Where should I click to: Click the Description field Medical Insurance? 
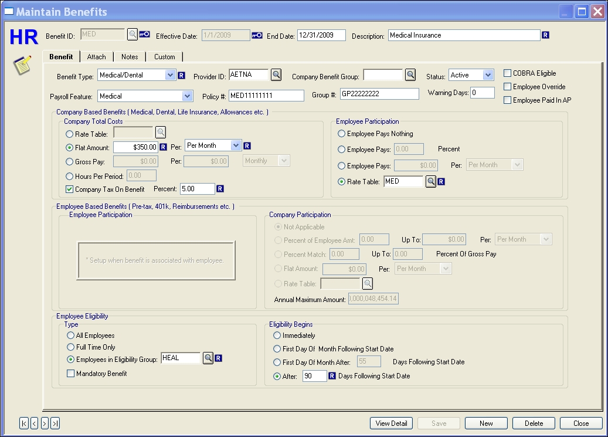[464, 35]
